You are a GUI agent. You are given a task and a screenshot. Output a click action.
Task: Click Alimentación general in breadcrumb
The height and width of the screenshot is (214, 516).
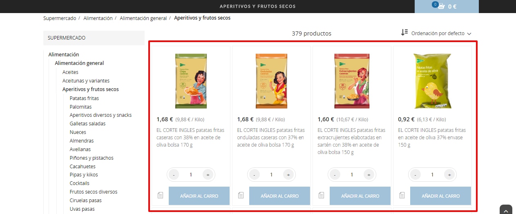coord(143,18)
